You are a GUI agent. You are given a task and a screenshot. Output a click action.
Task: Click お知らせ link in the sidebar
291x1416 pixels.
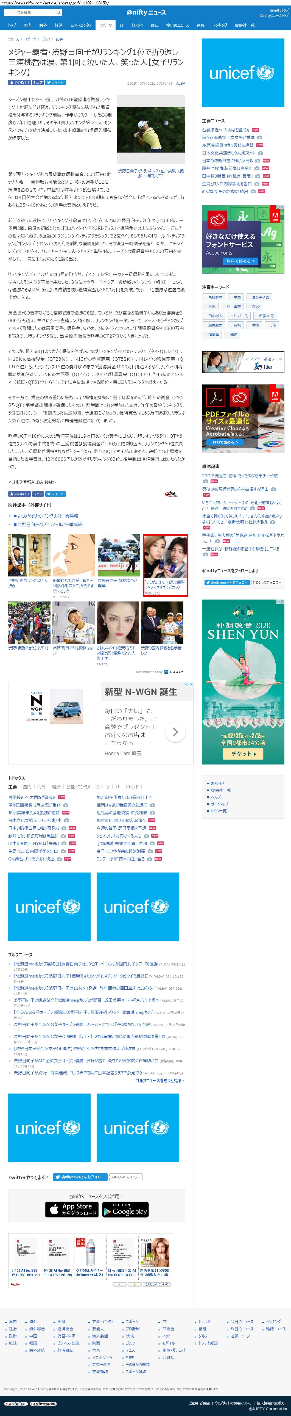point(217,783)
